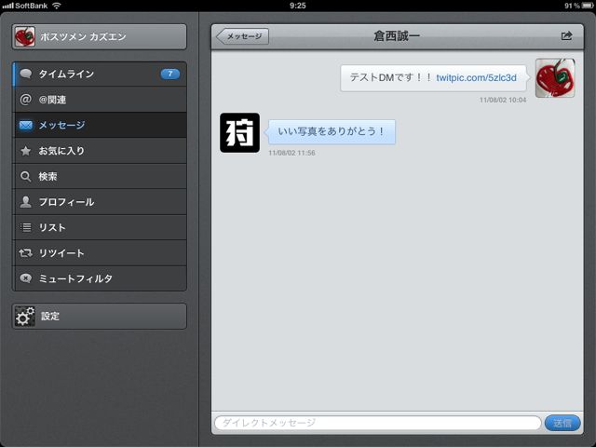The height and width of the screenshot is (447, 596).
Task: Open the ミュートフィルタ menu item
Action: [x=100, y=278]
